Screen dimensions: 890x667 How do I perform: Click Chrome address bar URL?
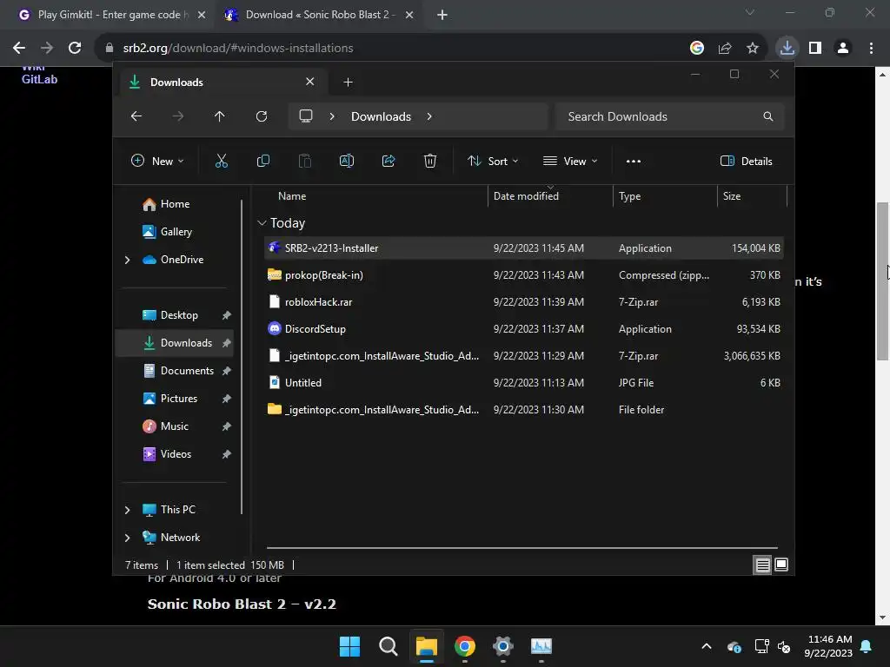pos(238,49)
